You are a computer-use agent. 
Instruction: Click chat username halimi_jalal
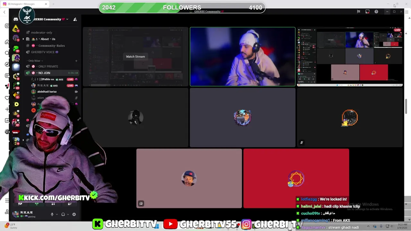(x=311, y=206)
